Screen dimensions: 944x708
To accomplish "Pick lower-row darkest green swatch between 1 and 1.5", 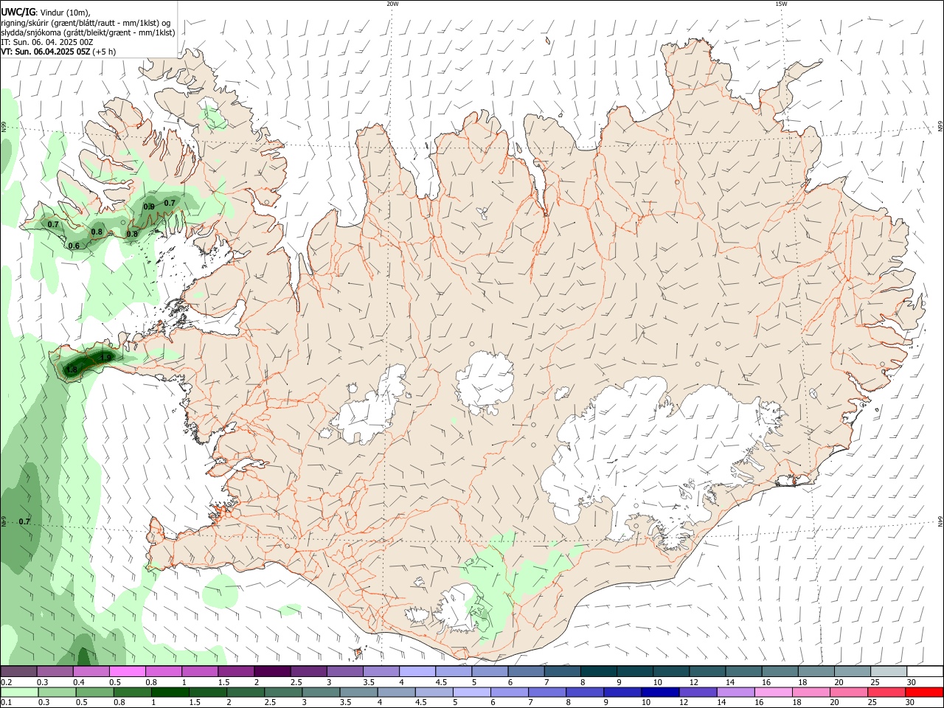I will (170, 692).
